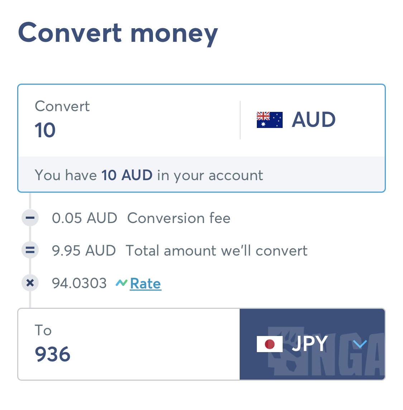
Task: Select the Japanese flag icon
Action: [x=270, y=344]
